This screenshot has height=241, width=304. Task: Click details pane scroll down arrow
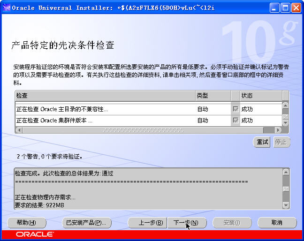click(286, 205)
